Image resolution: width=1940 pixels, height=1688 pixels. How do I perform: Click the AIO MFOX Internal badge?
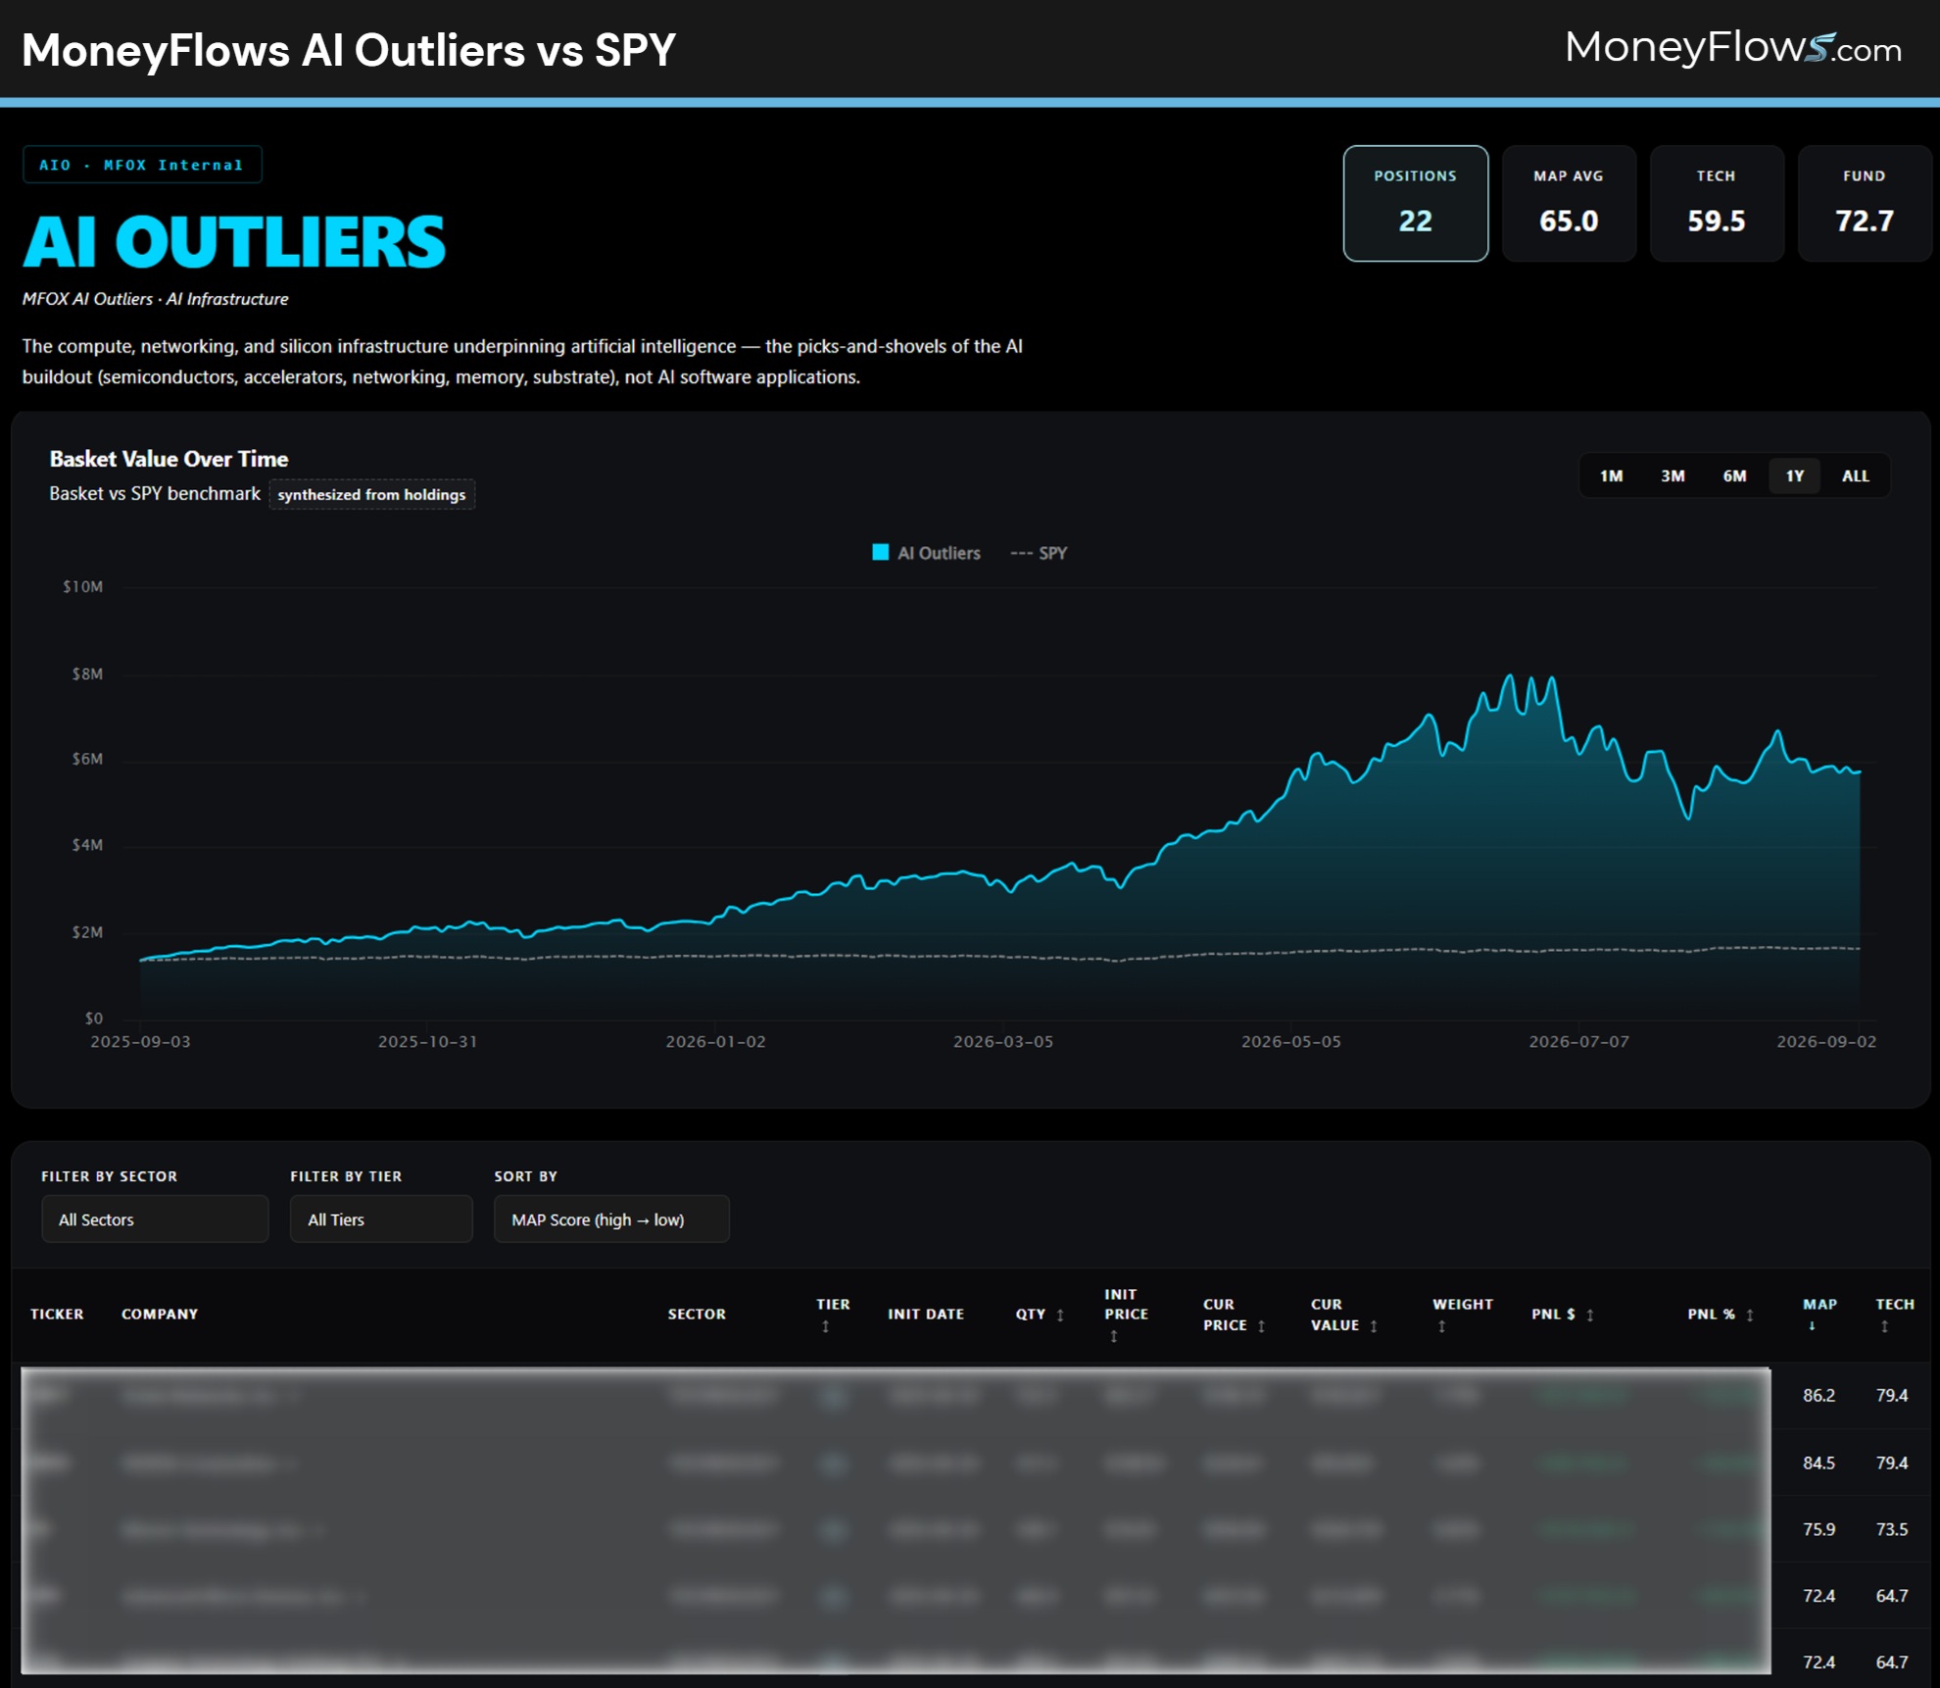tap(142, 165)
